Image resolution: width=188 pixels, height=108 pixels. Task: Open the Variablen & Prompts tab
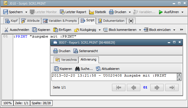point(60,21)
